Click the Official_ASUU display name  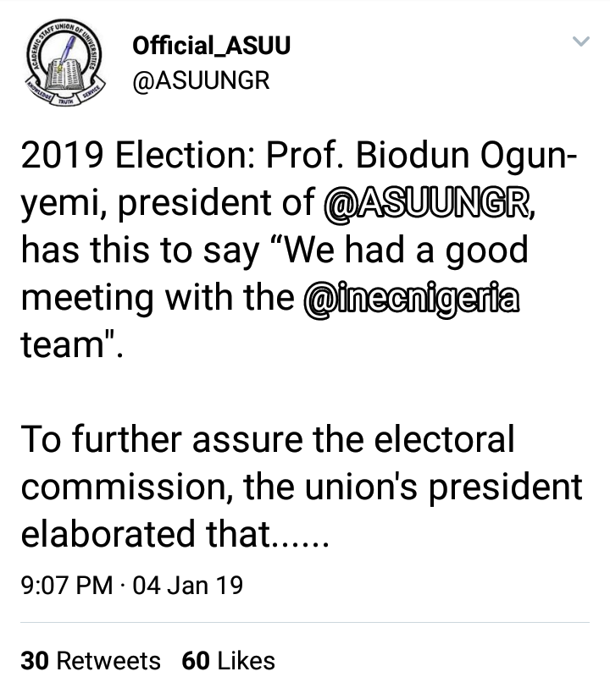point(211,47)
